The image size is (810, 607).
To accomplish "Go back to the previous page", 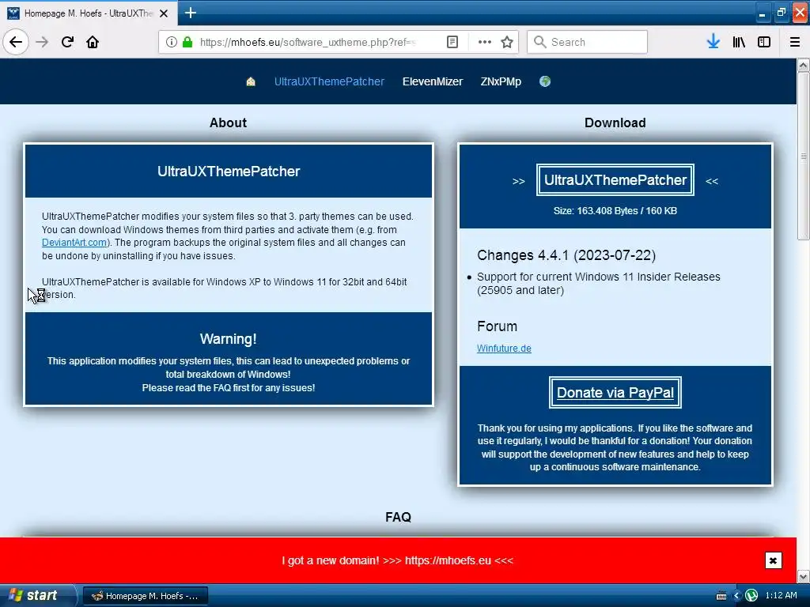I will pyautogui.click(x=16, y=42).
